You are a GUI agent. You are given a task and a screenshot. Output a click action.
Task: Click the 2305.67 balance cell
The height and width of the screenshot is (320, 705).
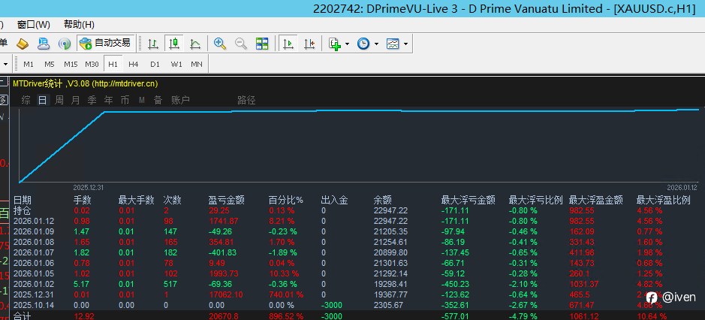pyautogui.click(x=388, y=305)
